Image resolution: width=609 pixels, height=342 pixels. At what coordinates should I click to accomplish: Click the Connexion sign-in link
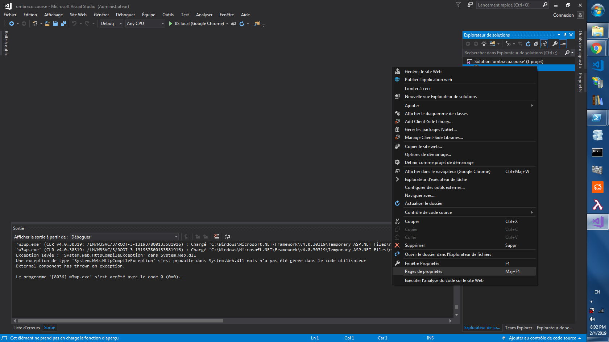coord(563,15)
